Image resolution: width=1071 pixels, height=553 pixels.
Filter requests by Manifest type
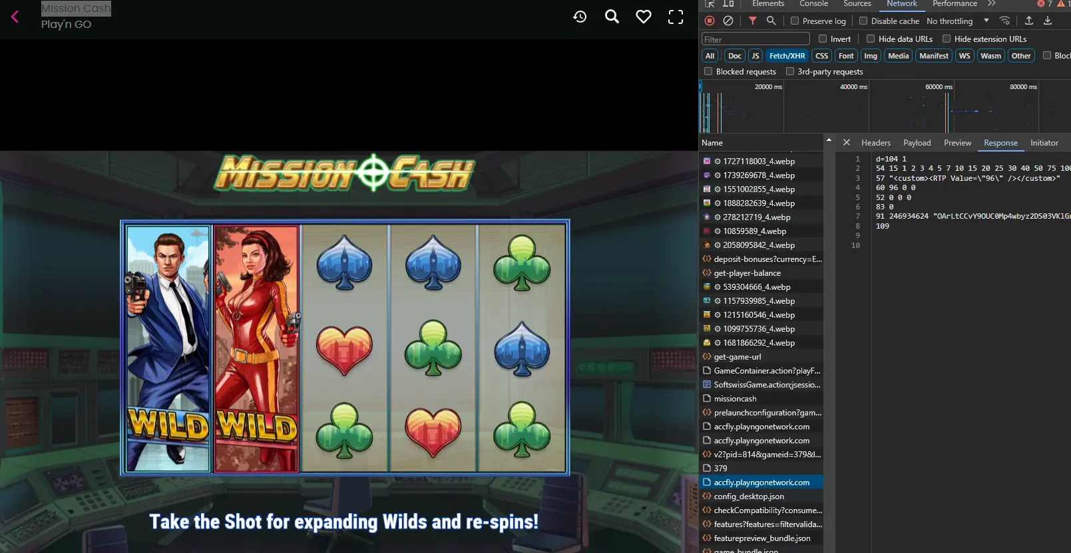(x=934, y=56)
